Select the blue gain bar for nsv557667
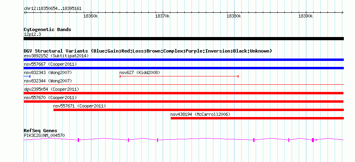Screen dimensions: 355x162 183,68
